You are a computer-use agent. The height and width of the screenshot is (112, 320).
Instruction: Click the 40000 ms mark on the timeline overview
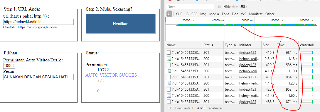218,20
